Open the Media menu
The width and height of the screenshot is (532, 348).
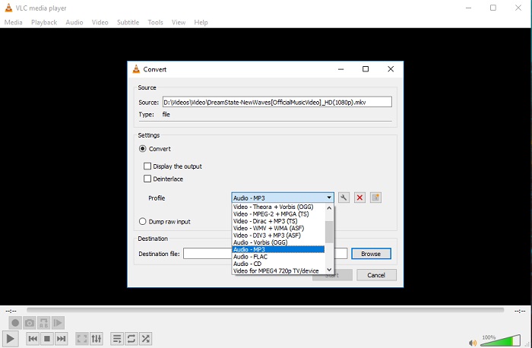tap(13, 22)
